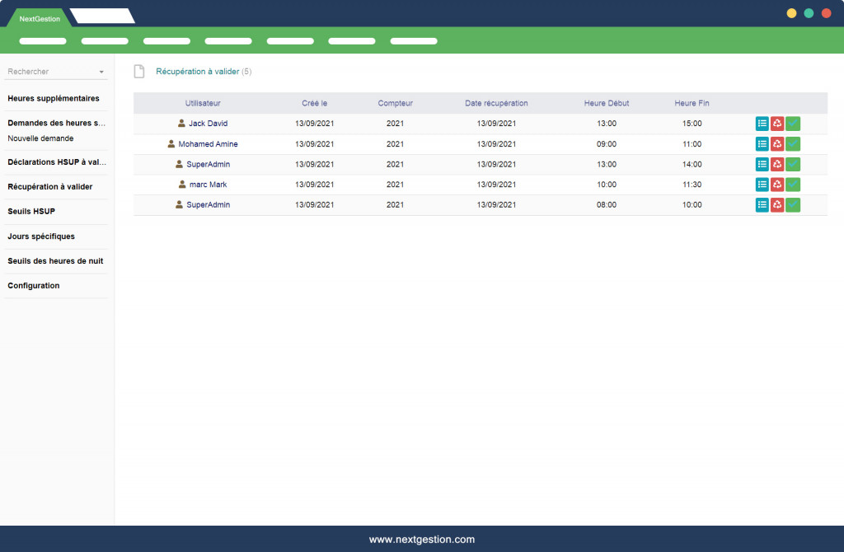The height and width of the screenshot is (552, 844).
Task: Click red recycle icon on Mohamed Amine row
Action: [x=777, y=144]
